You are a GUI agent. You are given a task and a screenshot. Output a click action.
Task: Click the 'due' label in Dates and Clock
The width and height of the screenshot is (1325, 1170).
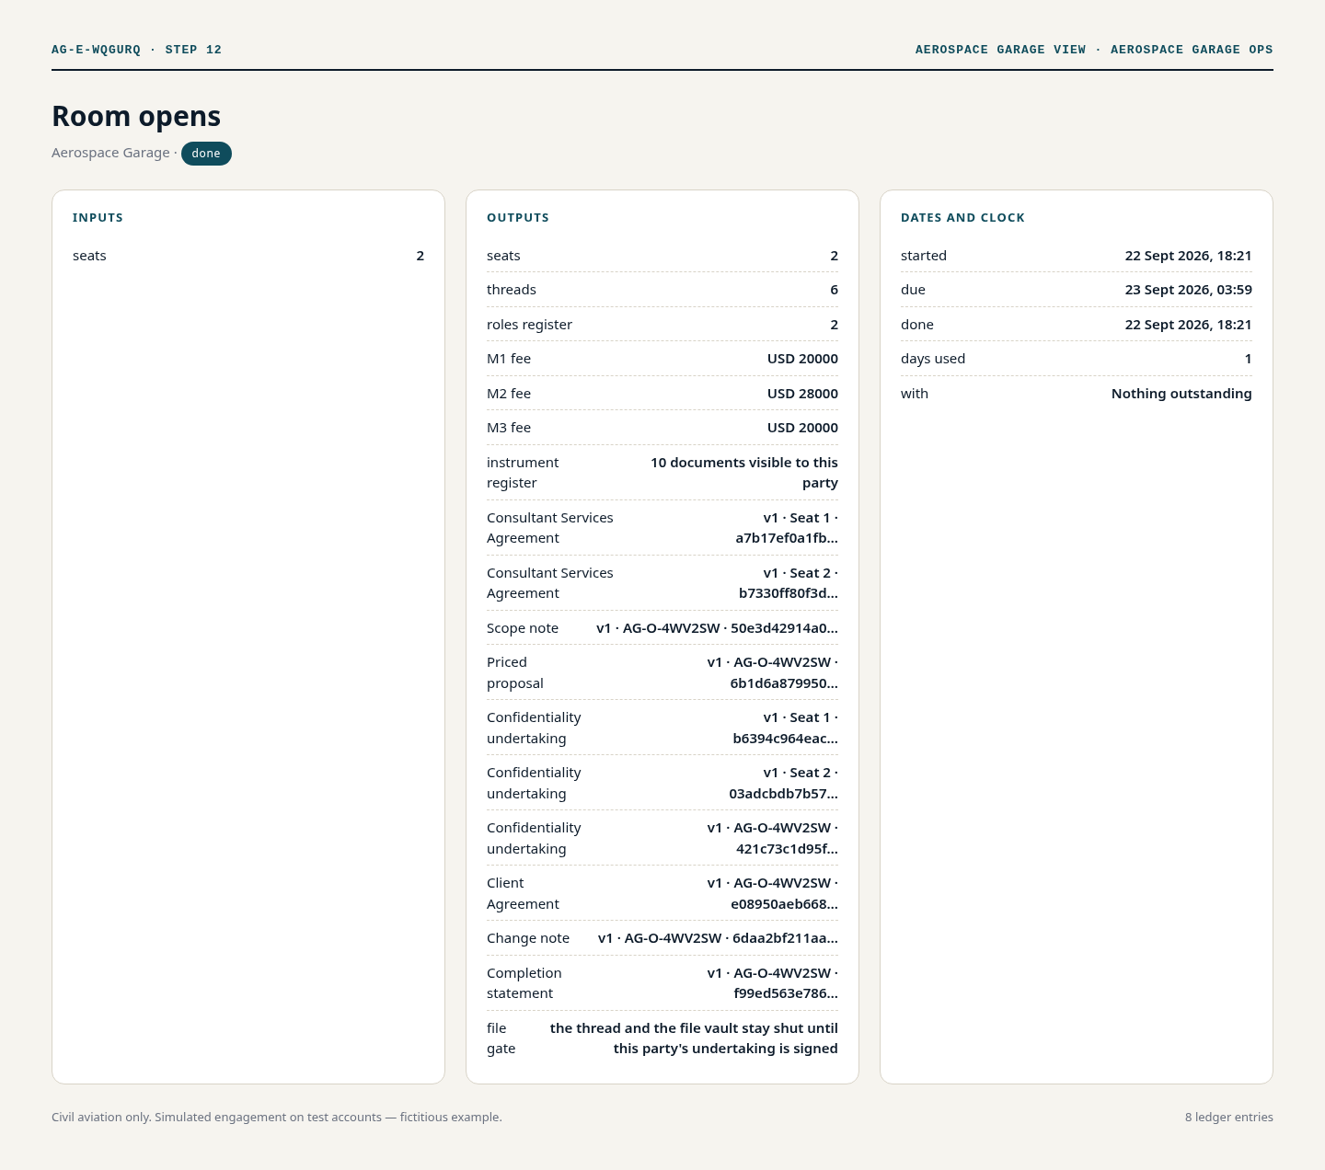(x=914, y=290)
